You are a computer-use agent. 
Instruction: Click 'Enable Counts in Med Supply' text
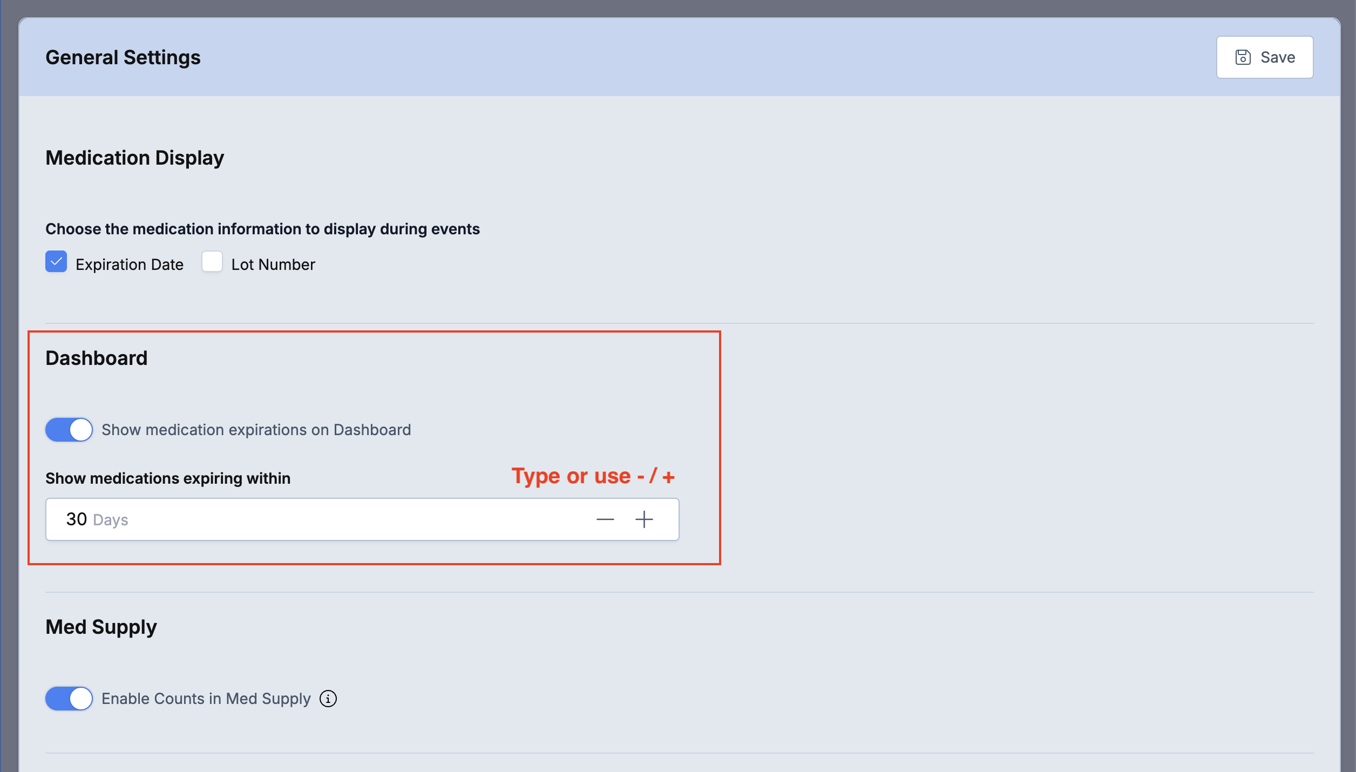[206, 699]
